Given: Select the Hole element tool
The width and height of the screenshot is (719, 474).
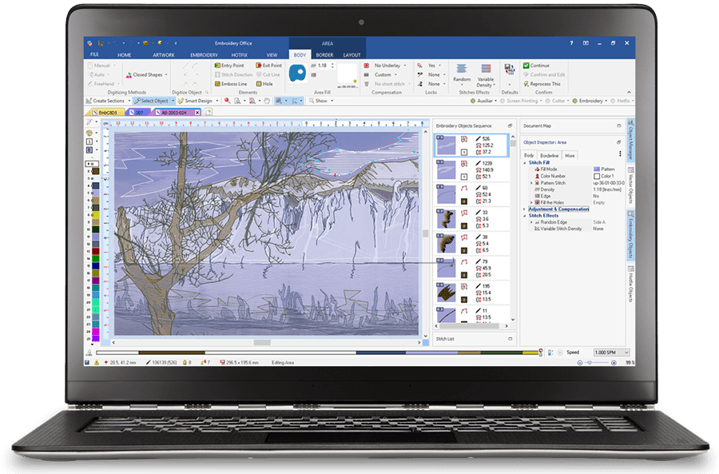Looking at the screenshot, I should coord(259,84).
